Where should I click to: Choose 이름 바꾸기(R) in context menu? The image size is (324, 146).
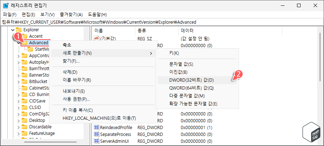pyautogui.click(x=103, y=80)
